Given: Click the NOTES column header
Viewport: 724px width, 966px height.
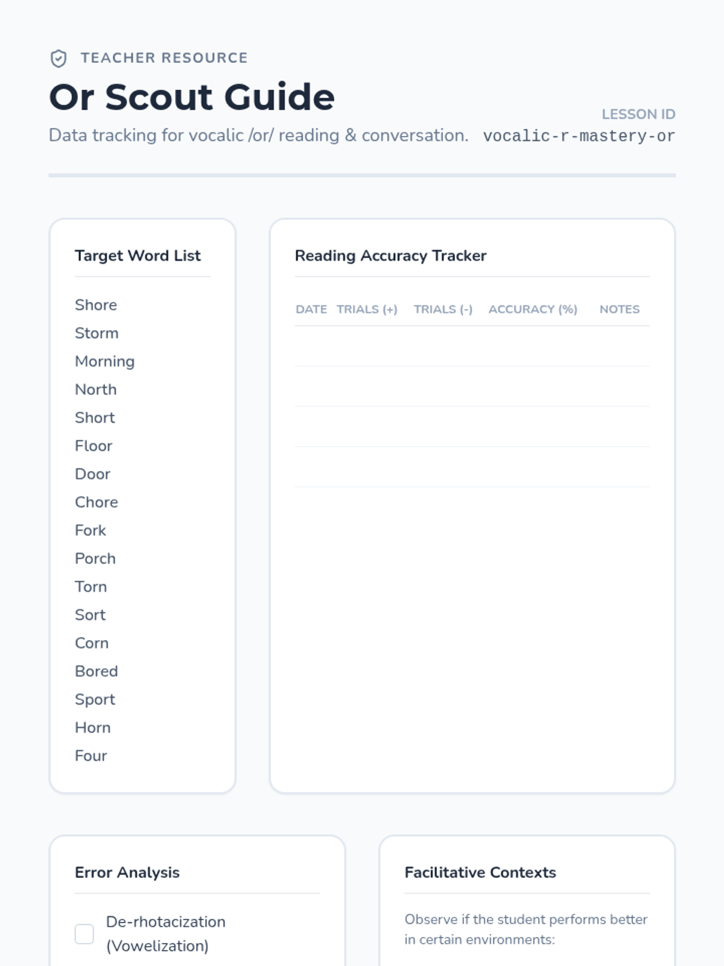Looking at the screenshot, I should (x=619, y=309).
